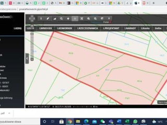Click the map pan direction control

coord(32,18)
